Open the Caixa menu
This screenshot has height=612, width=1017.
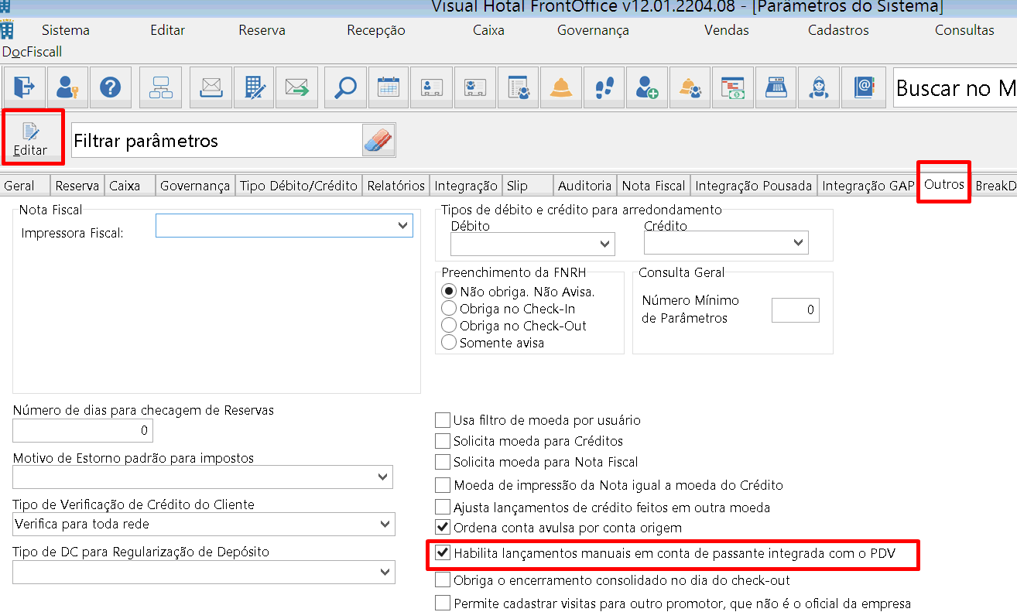pos(488,30)
